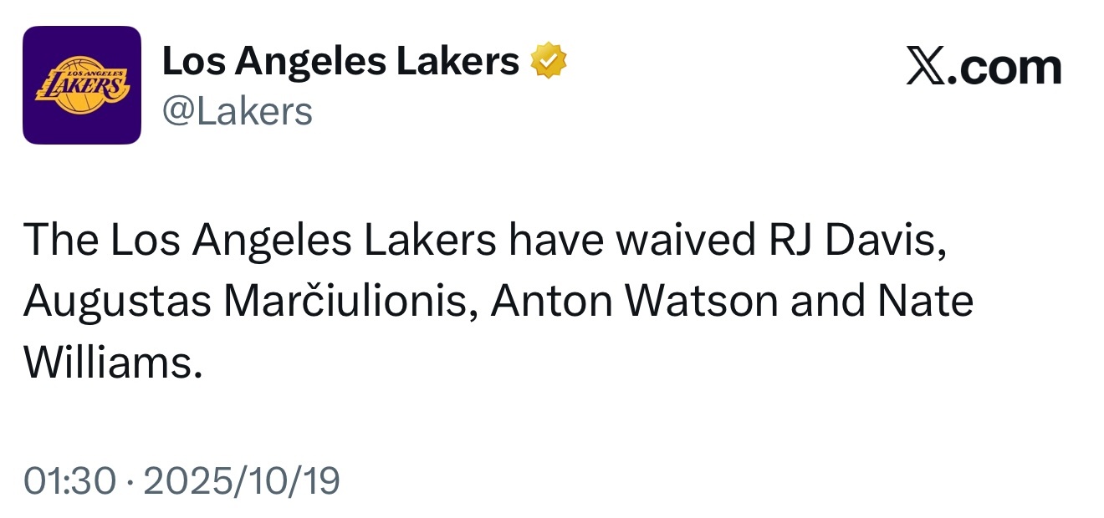This screenshot has height=518, width=1104.
Task: Click the dot separator between time and date
Action: point(130,482)
